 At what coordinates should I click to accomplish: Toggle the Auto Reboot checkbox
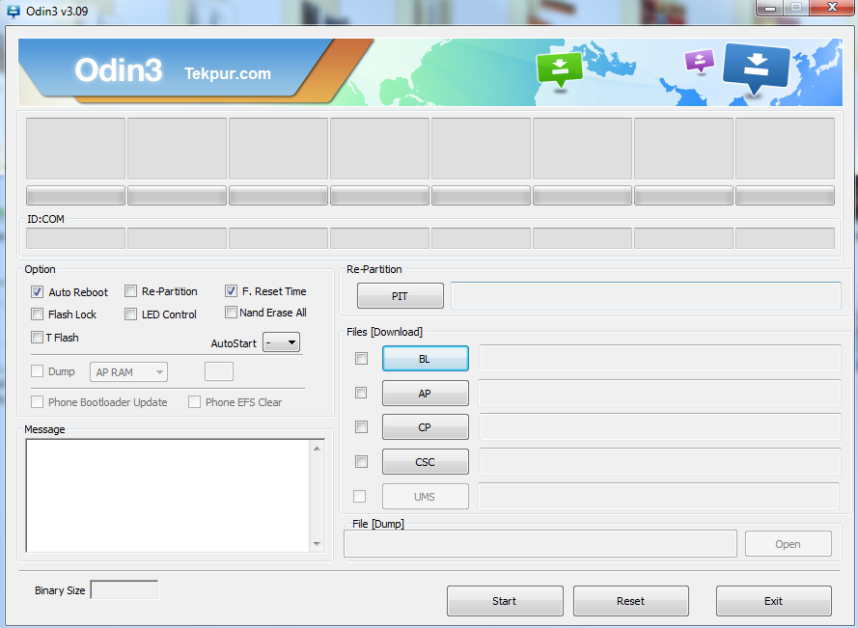[x=37, y=292]
